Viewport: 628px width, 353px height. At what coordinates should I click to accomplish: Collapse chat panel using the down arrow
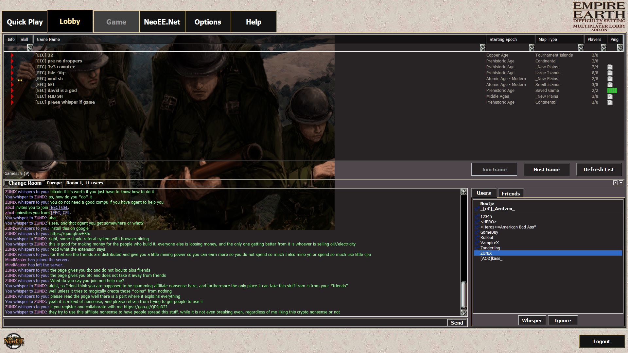point(621,183)
